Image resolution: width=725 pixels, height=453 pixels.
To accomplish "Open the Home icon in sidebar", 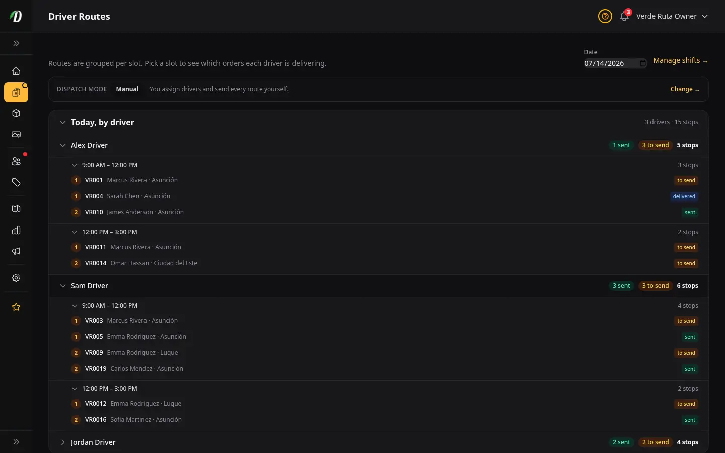I will tap(16, 71).
